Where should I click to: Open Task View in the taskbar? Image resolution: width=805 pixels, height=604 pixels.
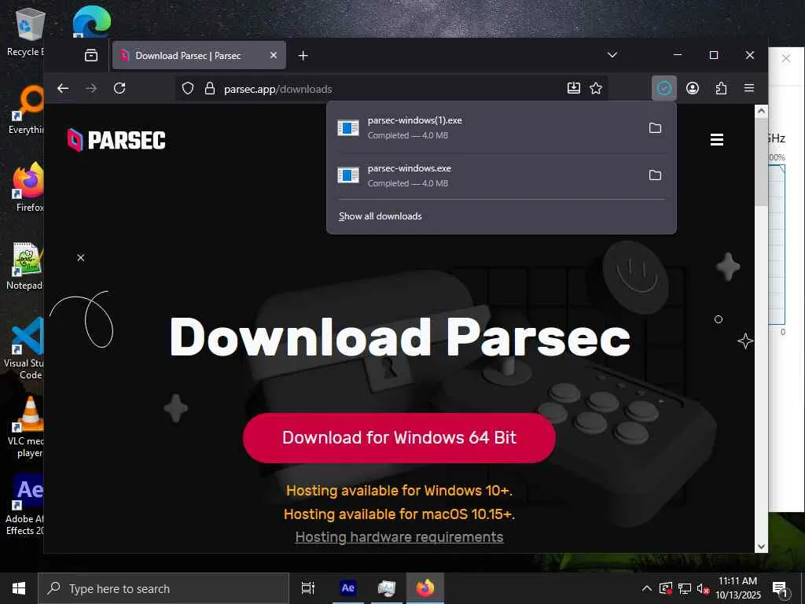click(x=308, y=588)
